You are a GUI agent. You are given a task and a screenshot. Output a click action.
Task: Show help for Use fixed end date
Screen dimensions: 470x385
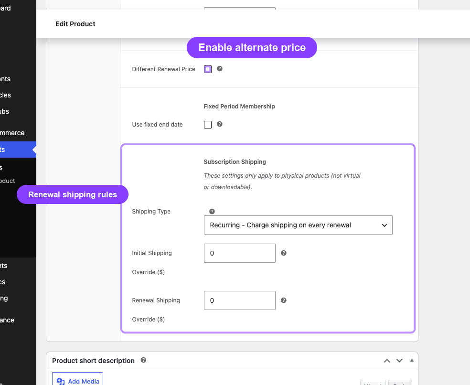tap(220, 124)
